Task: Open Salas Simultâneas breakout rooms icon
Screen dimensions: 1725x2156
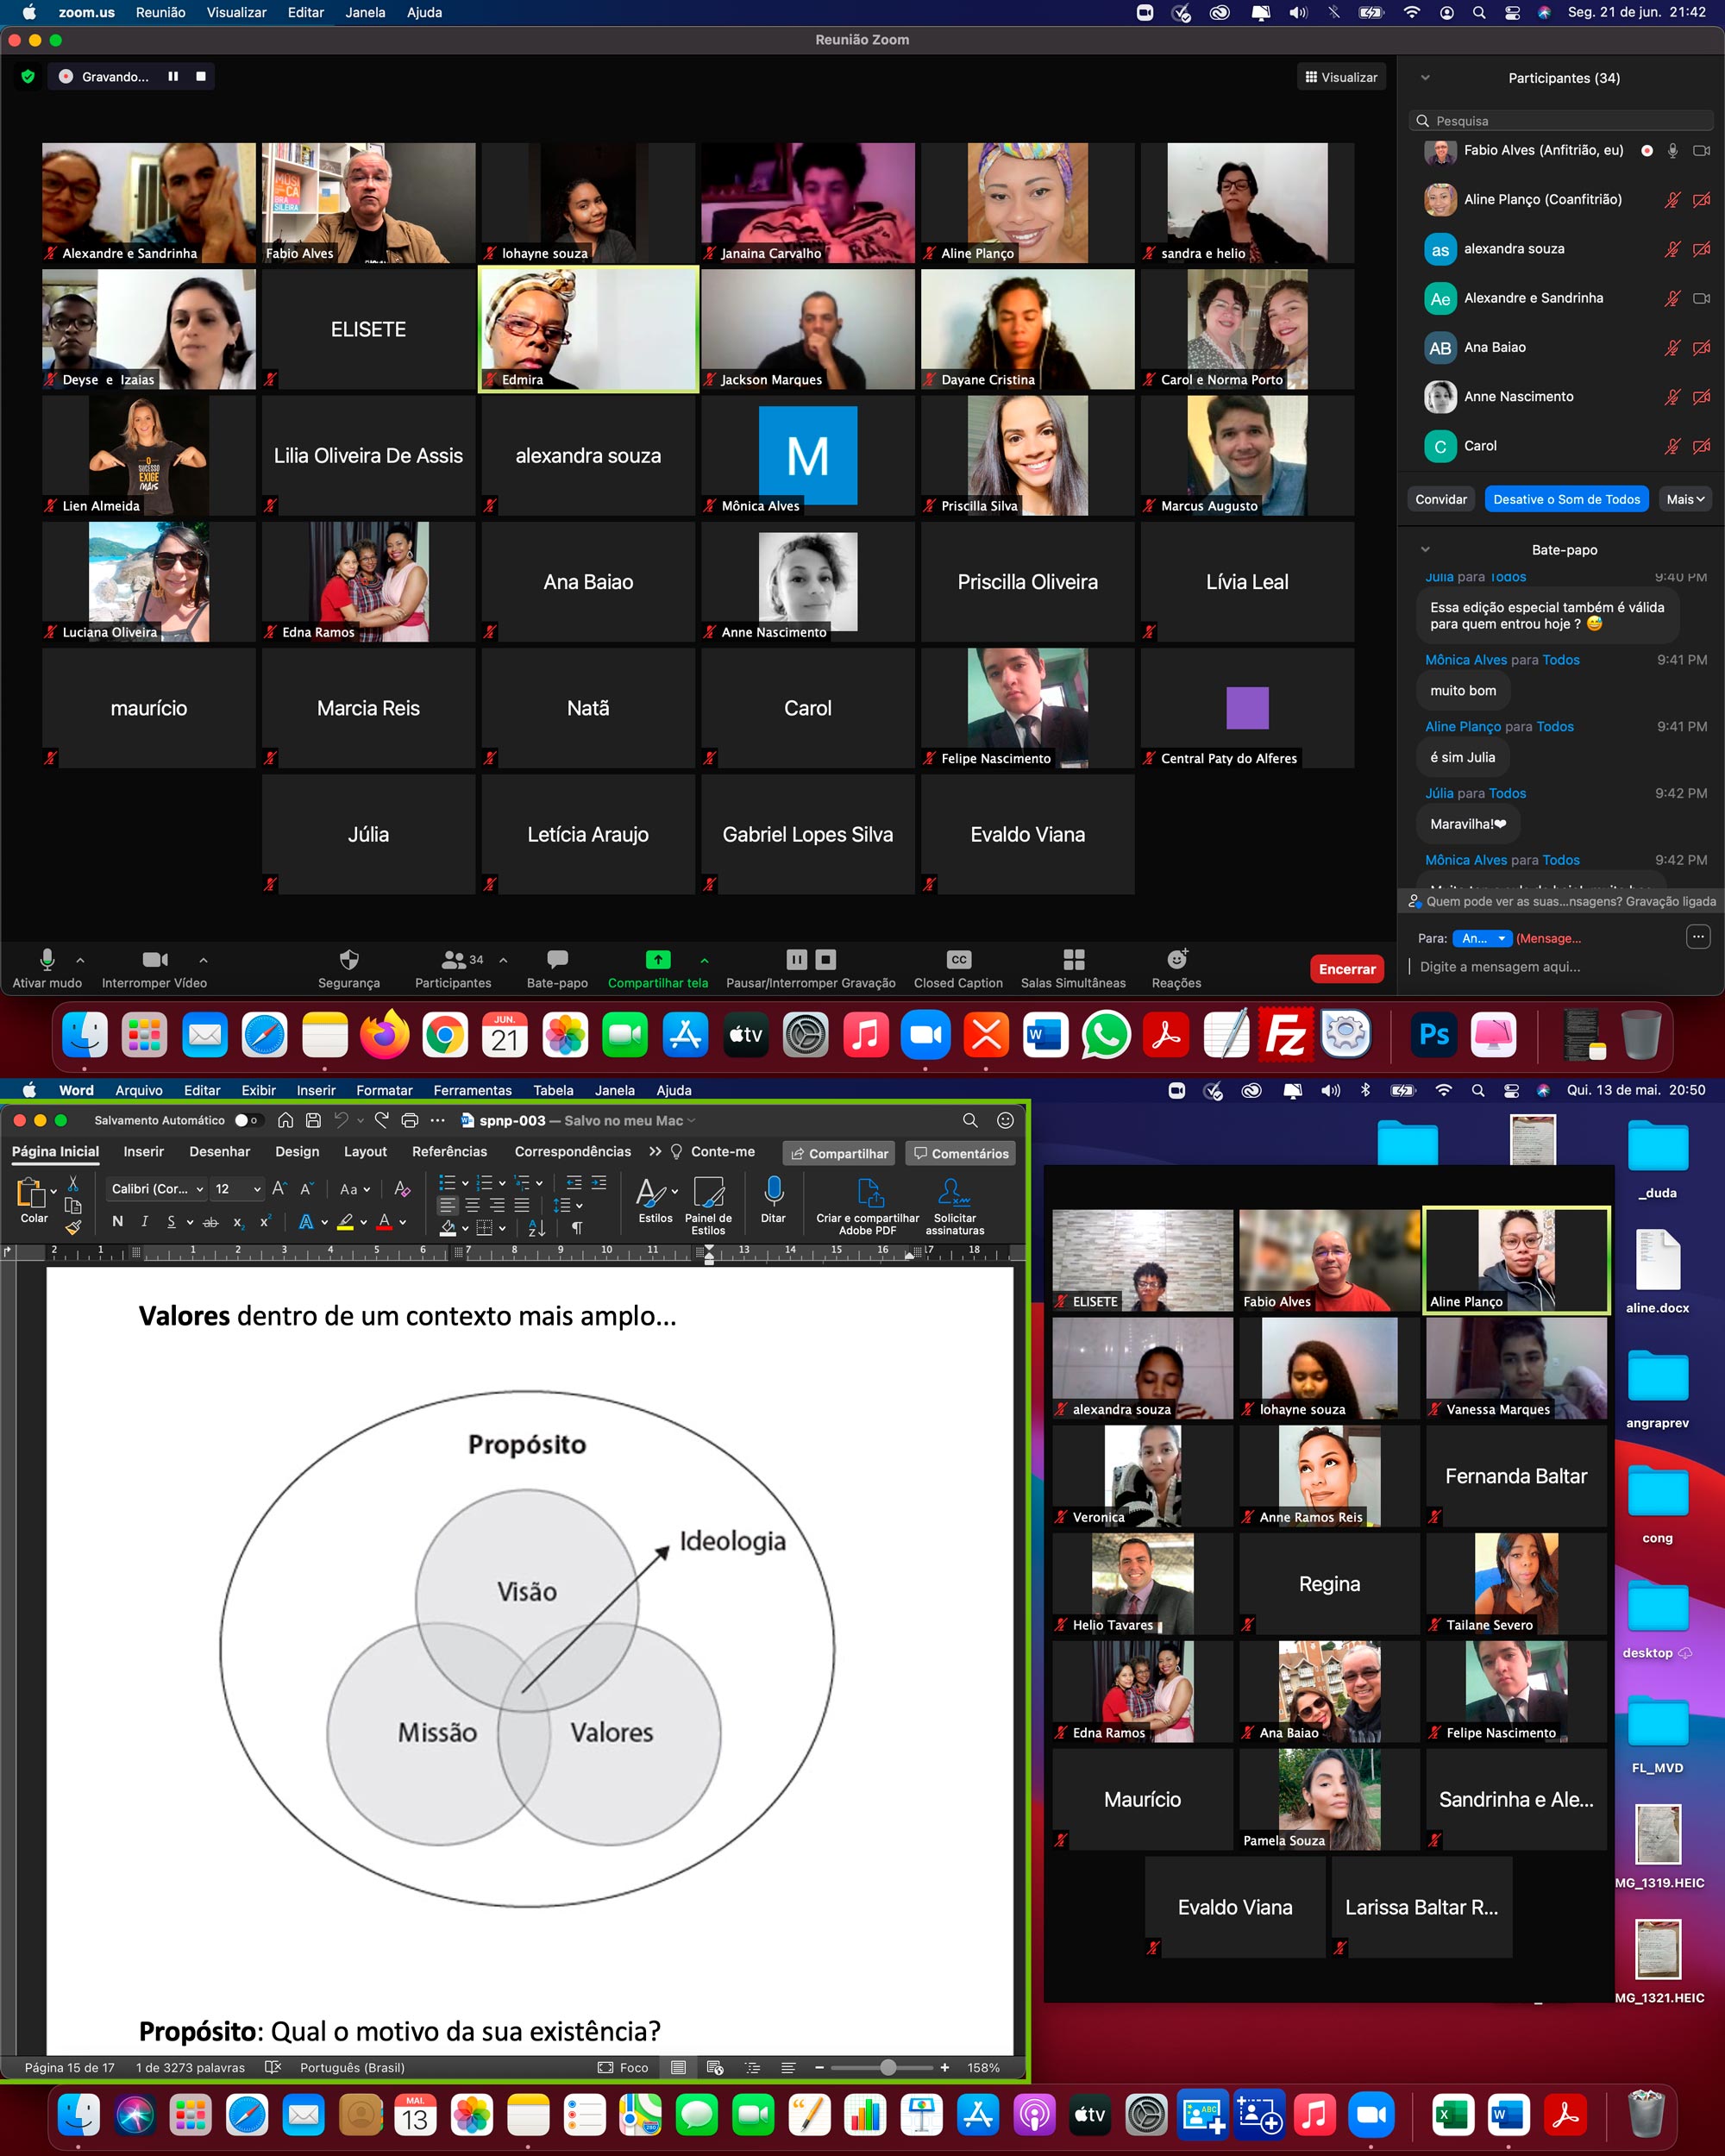Action: click(1073, 960)
